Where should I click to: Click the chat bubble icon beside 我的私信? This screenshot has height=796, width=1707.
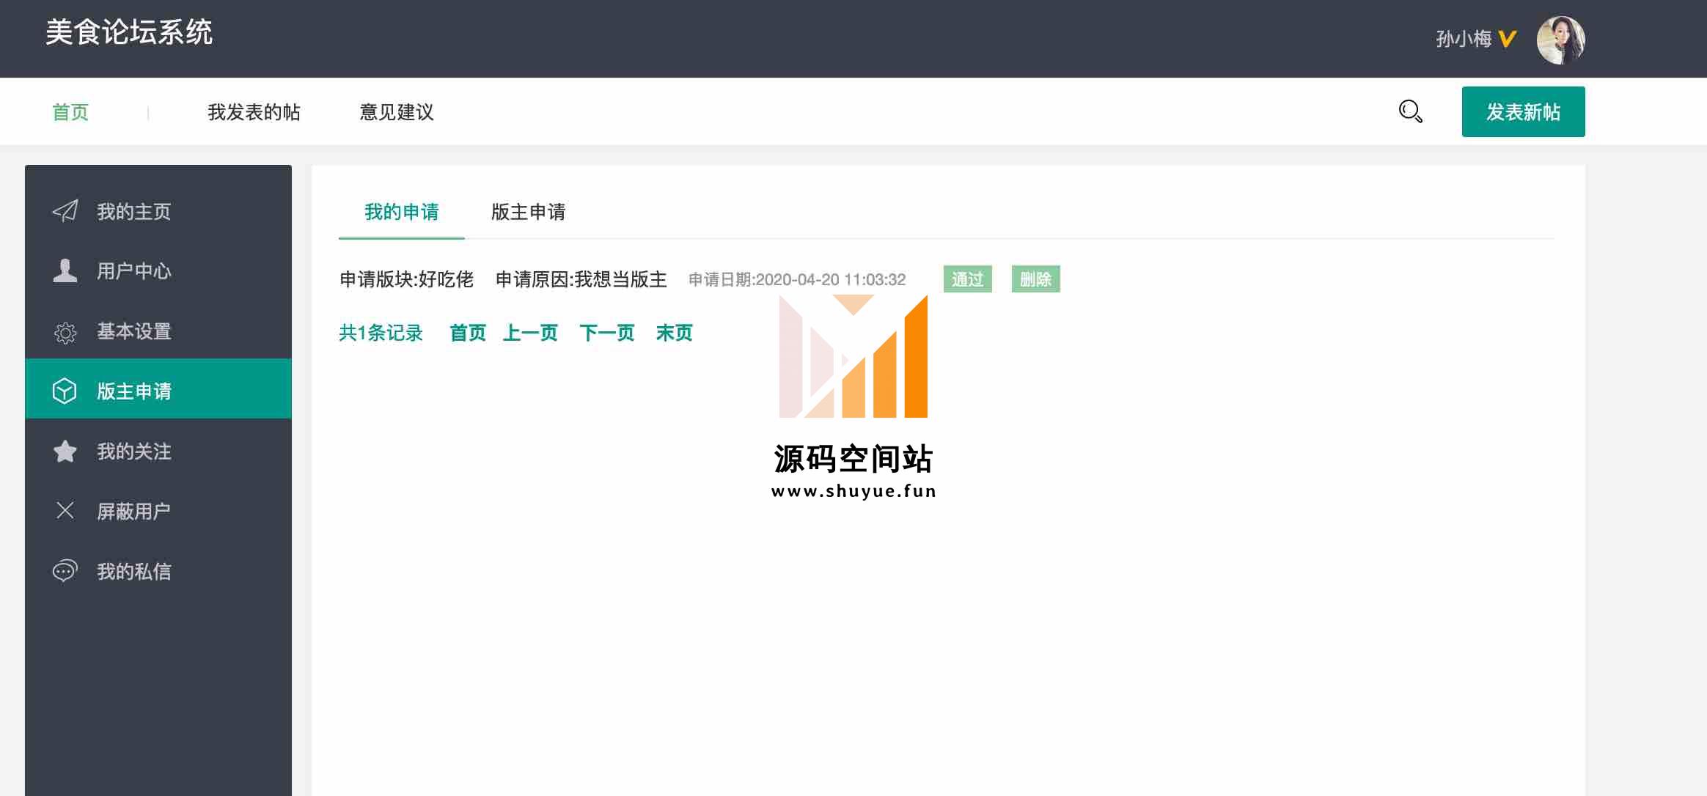tap(65, 570)
